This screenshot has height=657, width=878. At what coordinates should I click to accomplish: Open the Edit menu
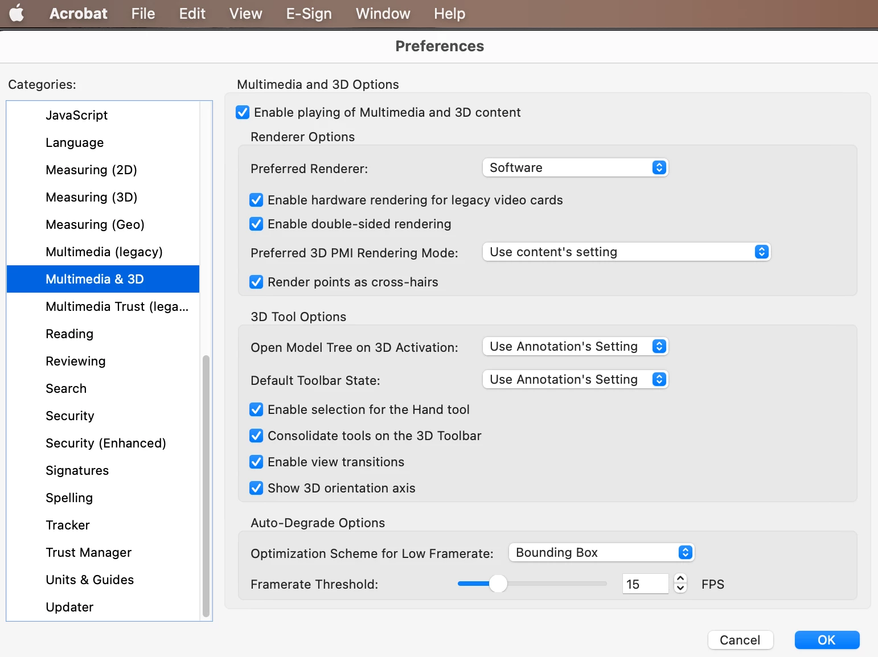pyautogui.click(x=192, y=13)
